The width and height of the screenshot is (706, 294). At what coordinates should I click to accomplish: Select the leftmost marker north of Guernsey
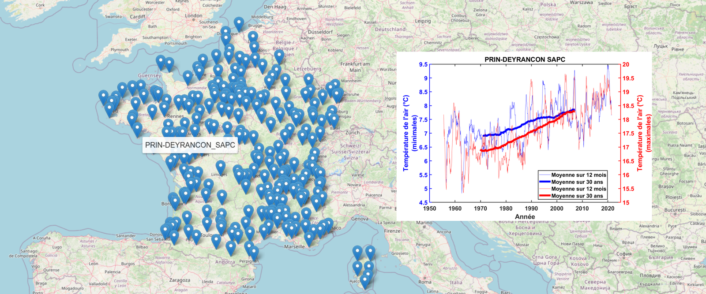(x=161, y=61)
